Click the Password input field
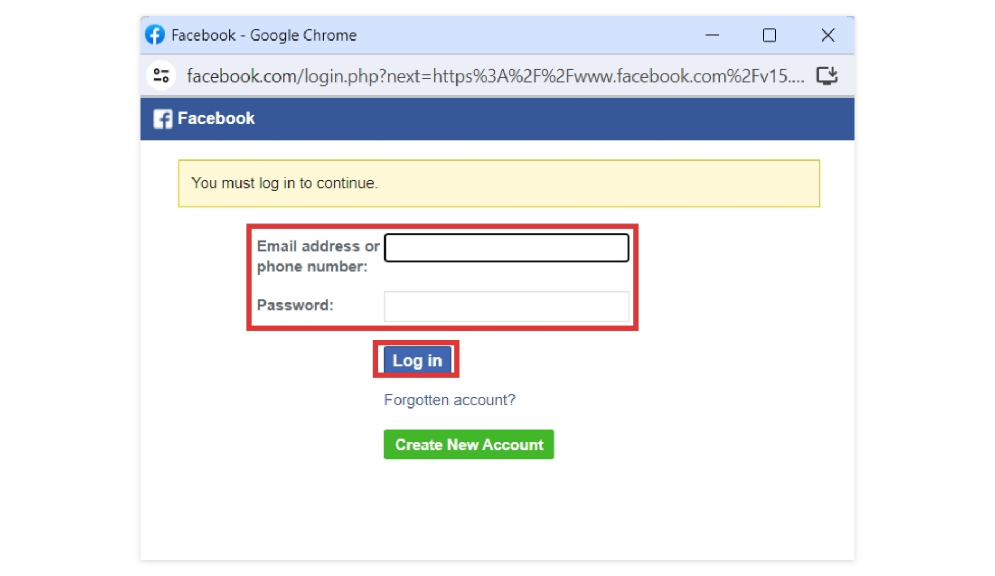 (x=505, y=306)
